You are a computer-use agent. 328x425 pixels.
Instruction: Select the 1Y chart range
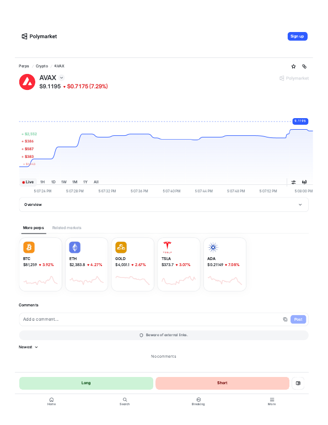pyautogui.click(x=85, y=182)
